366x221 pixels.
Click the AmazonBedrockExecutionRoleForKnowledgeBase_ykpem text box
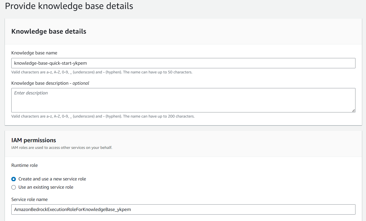(183, 209)
